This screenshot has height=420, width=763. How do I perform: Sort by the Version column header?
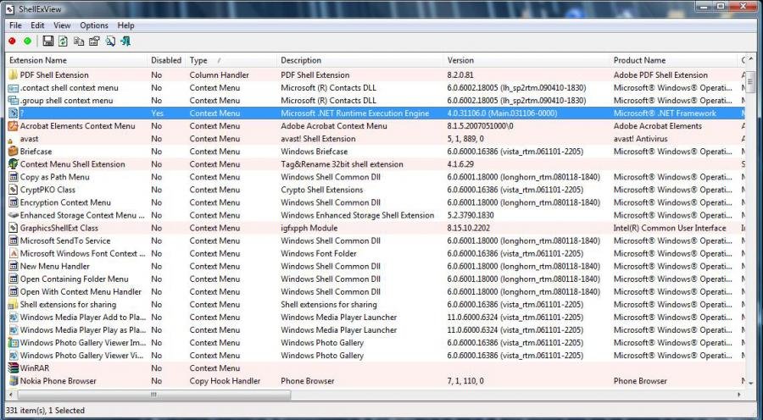[x=526, y=60]
